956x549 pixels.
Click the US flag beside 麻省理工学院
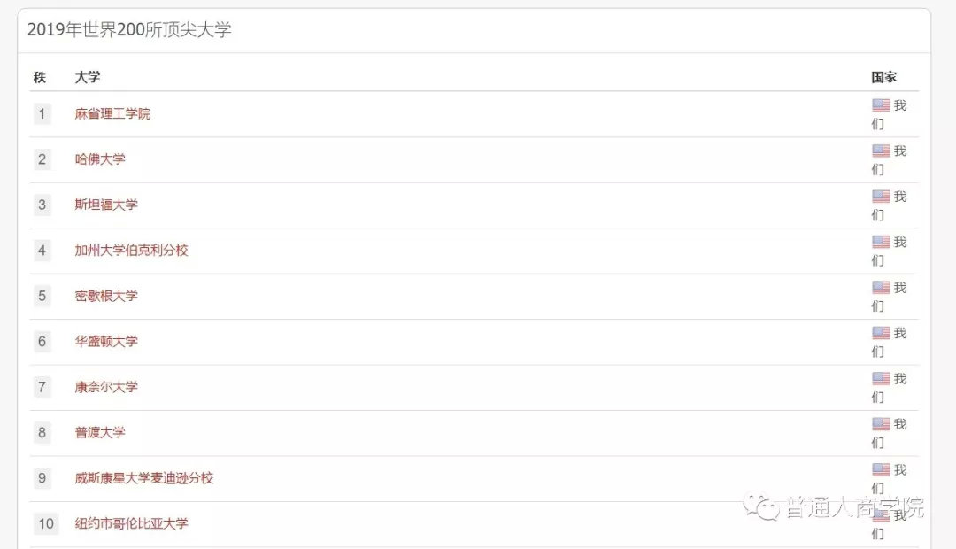point(880,105)
